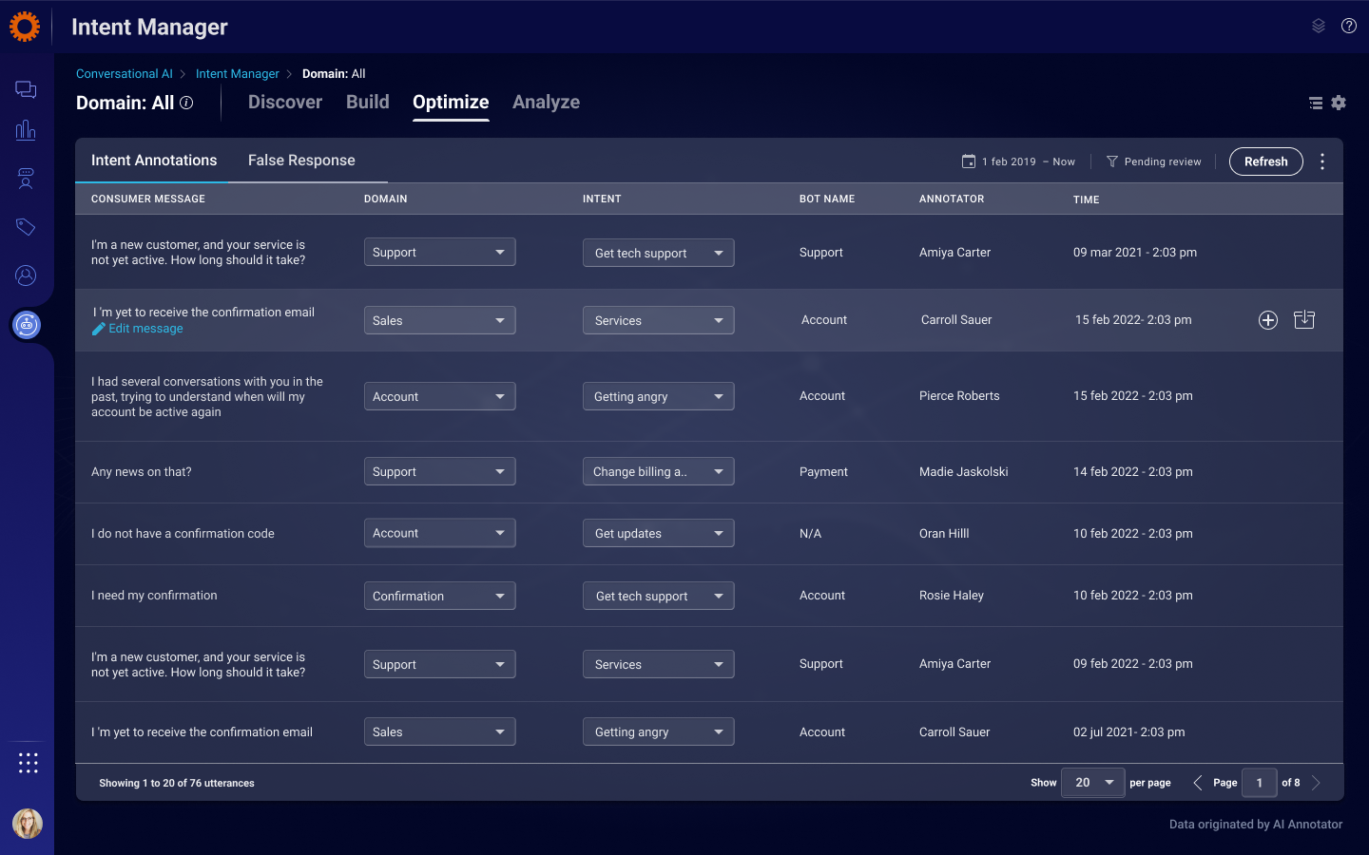Click the Payment bot name cell
Screen dimensions: 1369x855
pyautogui.click(x=823, y=472)
